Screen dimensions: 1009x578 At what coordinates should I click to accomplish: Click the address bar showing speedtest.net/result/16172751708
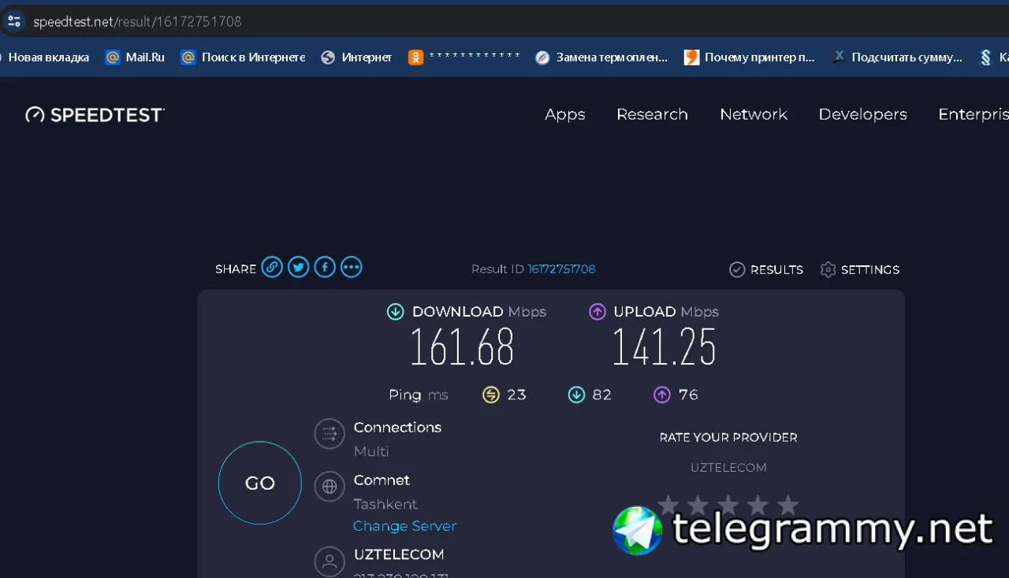click(x=504, y=21)
